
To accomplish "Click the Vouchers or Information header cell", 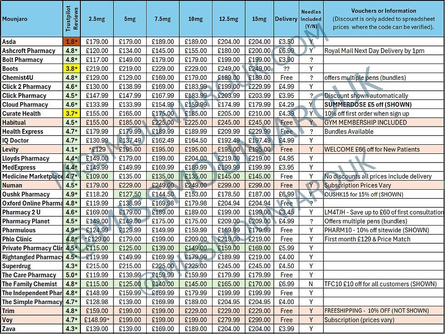I will pos(384,19).
